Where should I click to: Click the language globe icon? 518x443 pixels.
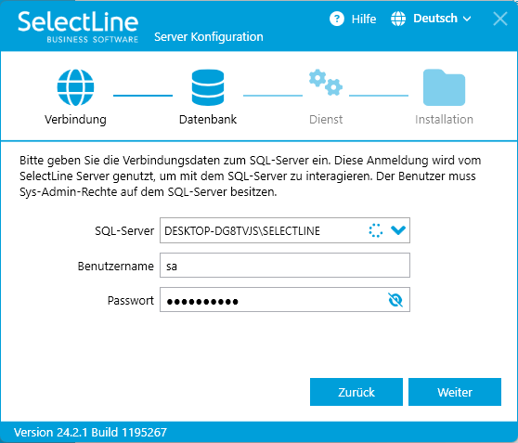point(398,19)
